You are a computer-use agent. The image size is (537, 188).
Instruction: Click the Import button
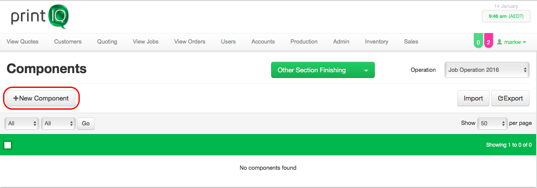pyautogui.click(x=473, y=98)
